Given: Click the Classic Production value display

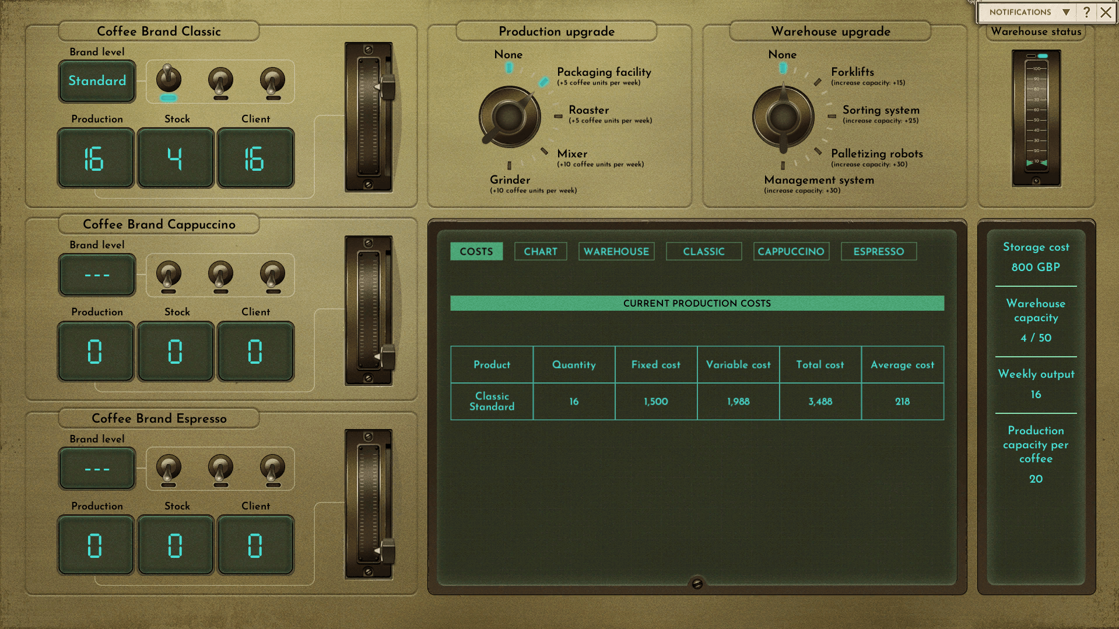Looking at the screenshot, I should click(x=96, y=159).
